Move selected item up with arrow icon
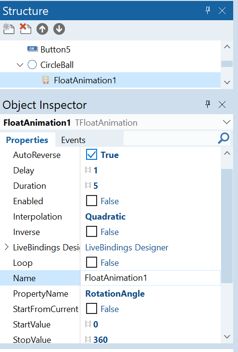The width and height of the screenshot is (238, 352). 42,29
